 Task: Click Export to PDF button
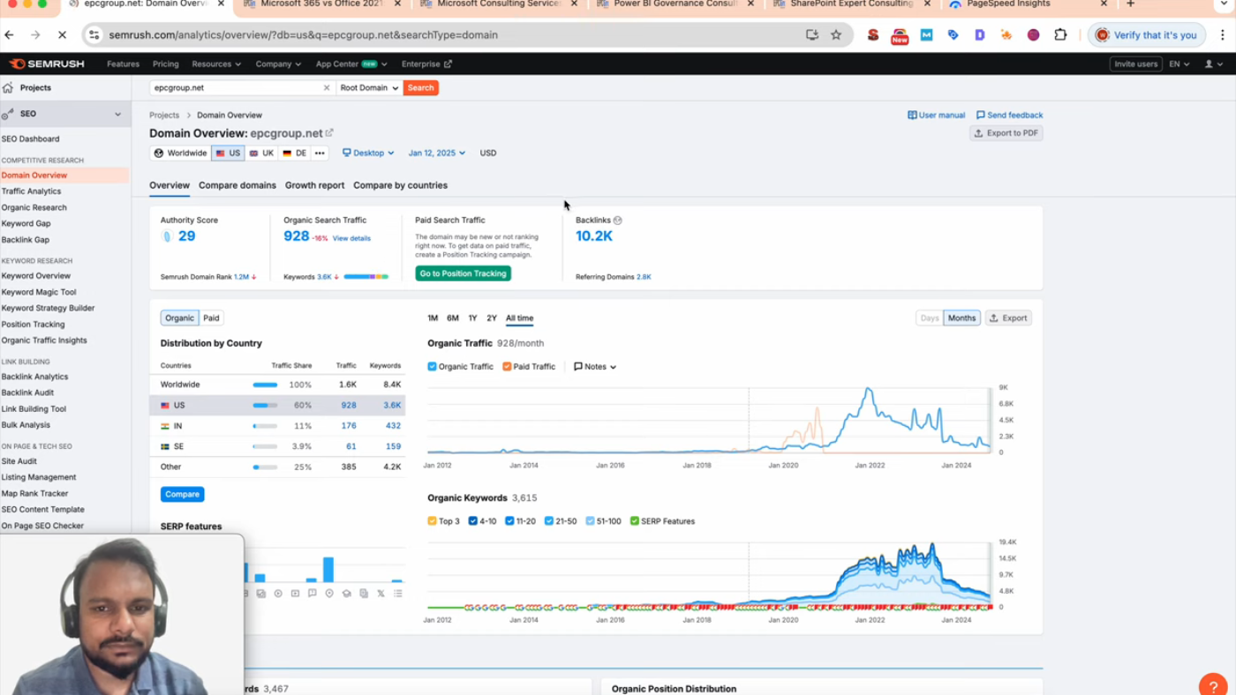1006,133
